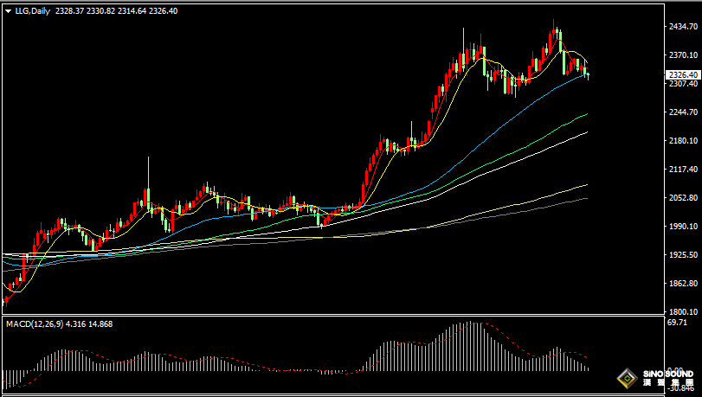Click the 2434.70 price axis label

tap(684, 27)
